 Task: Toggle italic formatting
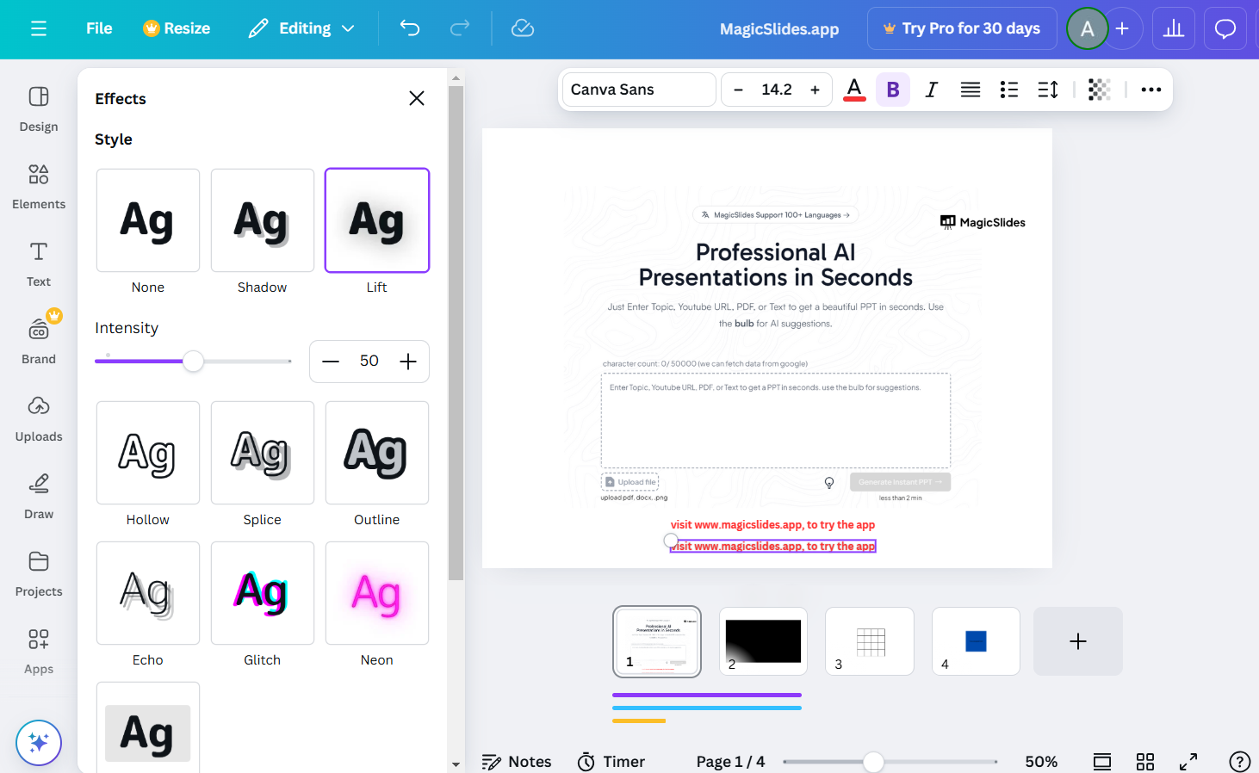pyautogui.click(x=931, y=90)
